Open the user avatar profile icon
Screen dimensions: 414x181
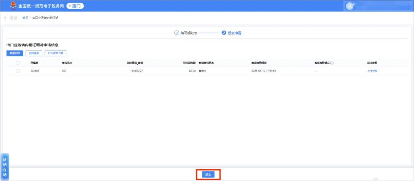tap(350, 6)
